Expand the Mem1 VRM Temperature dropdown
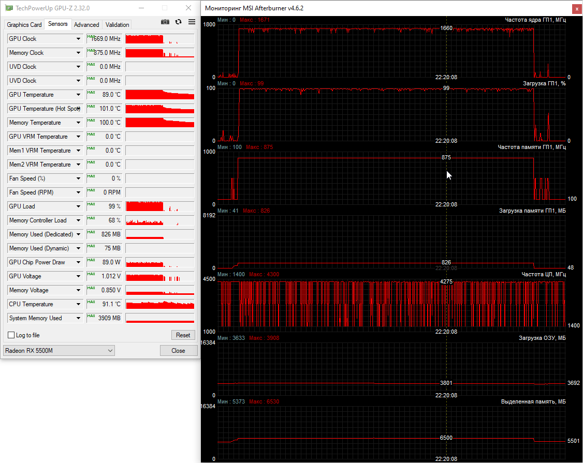583x463 pixels. [78, 151]
